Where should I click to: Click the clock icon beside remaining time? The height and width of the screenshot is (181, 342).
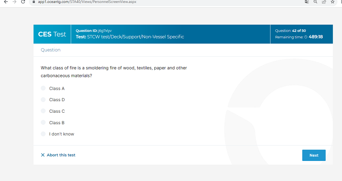point(306,37)
